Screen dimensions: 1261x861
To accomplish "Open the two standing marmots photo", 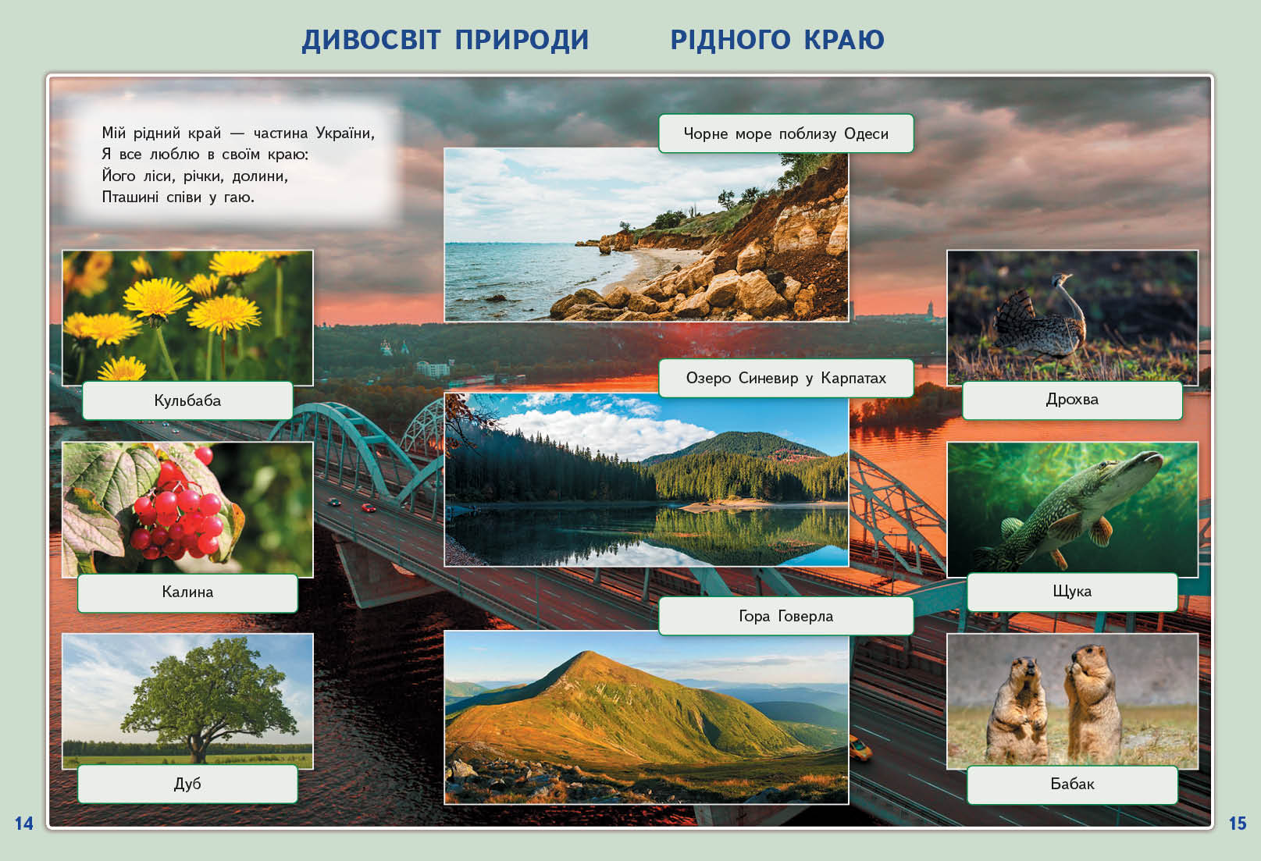I will [x=1072, y=699].
